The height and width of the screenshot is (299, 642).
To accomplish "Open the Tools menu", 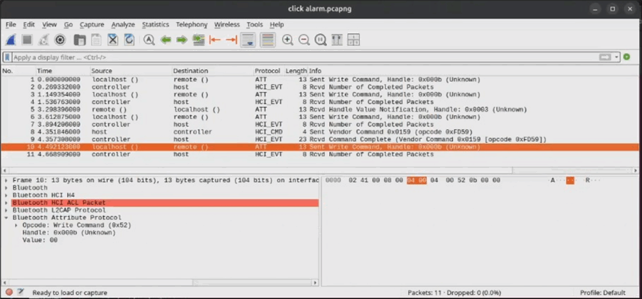I will 255,24.
